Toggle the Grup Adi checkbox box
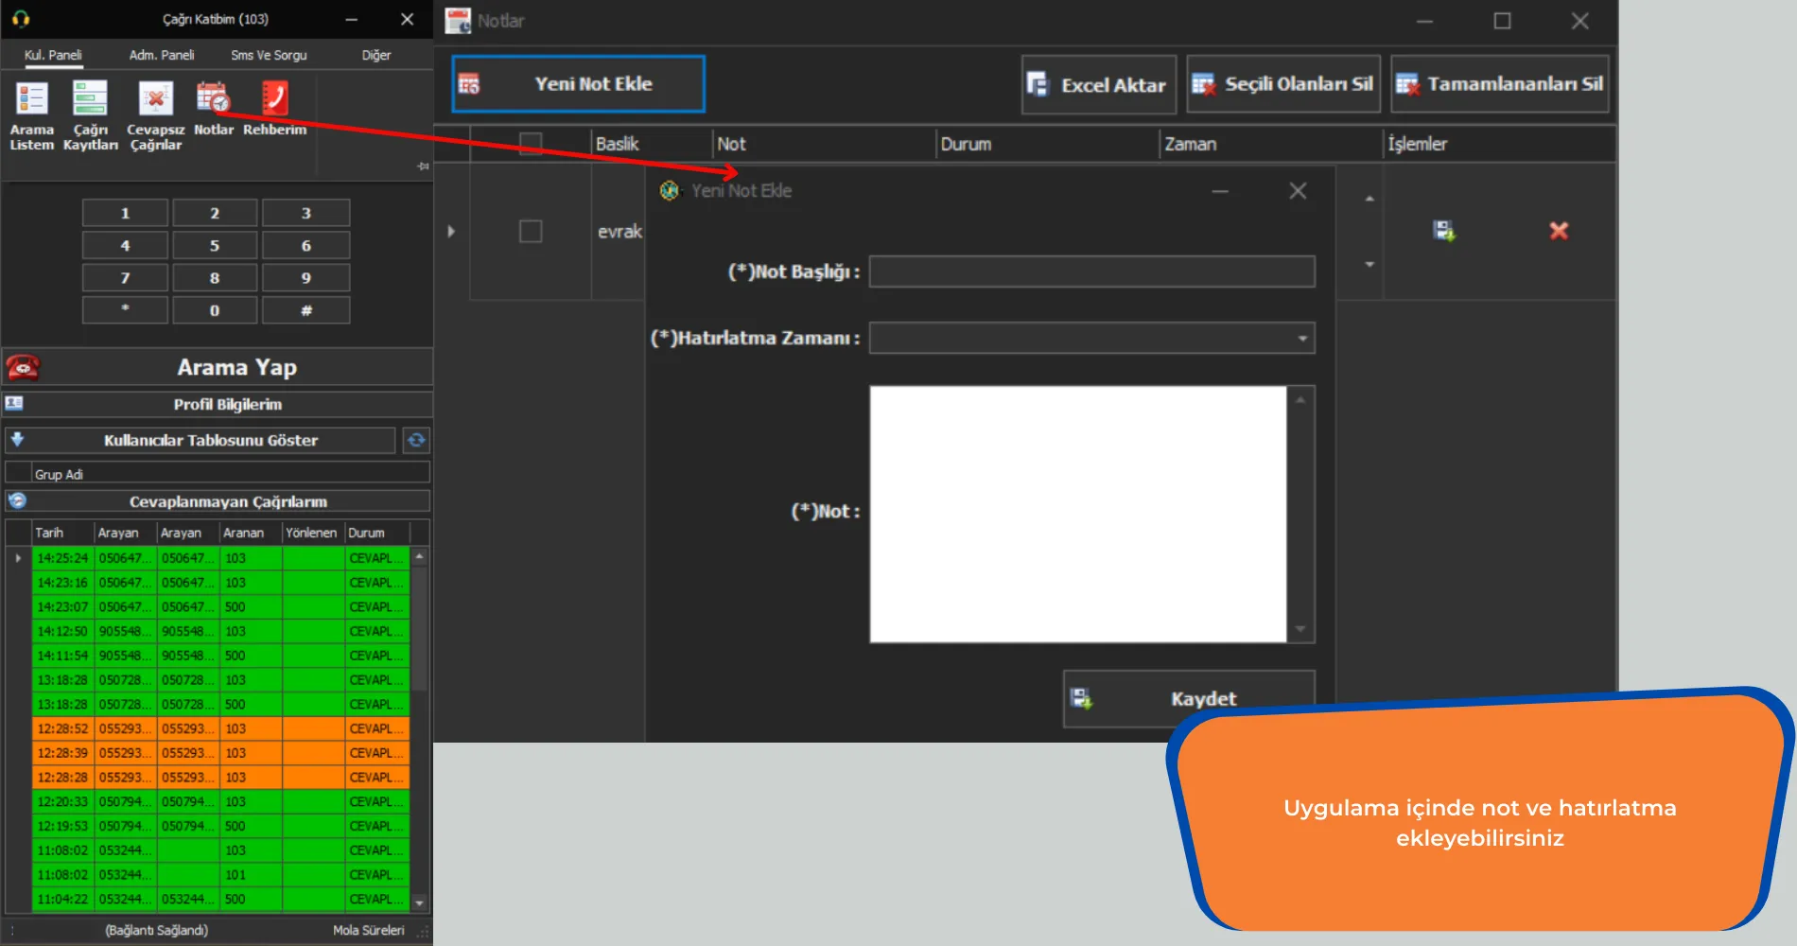Image resolution: width=1797 pixels, height=946 pixels. pos(18,473)
